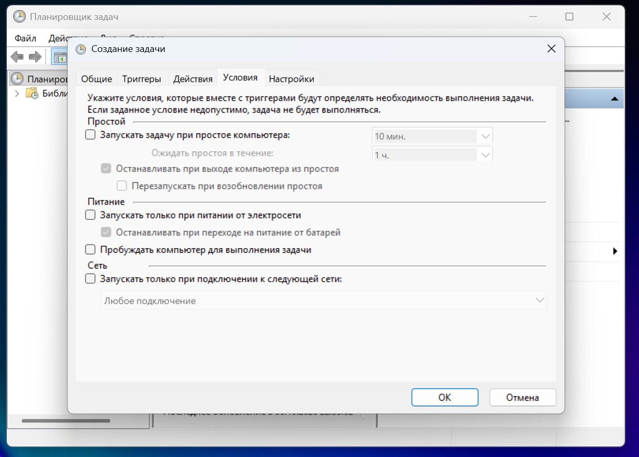This screenshot has height=457, width=639.
Task: Click the Forward arrow in the toolbar
Action: [x=35, y=57]
